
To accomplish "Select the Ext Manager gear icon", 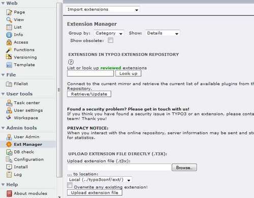I will pos(9,144).
